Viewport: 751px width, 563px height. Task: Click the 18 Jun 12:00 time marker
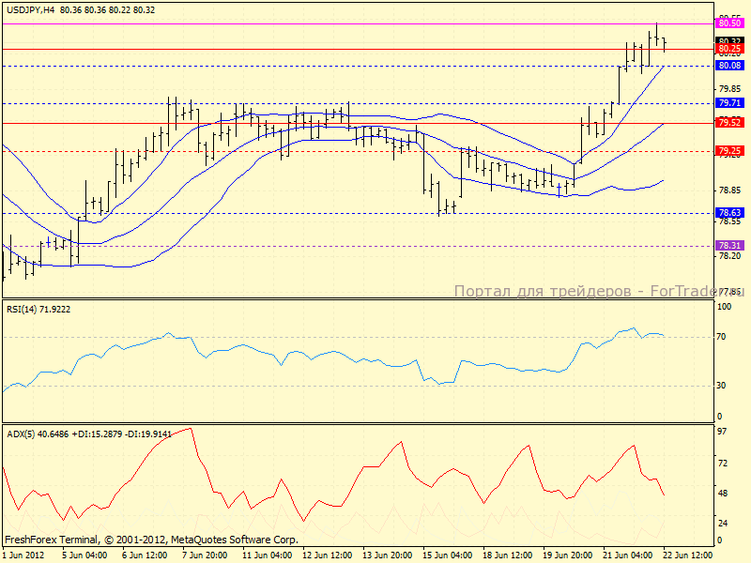click(507, 555)
